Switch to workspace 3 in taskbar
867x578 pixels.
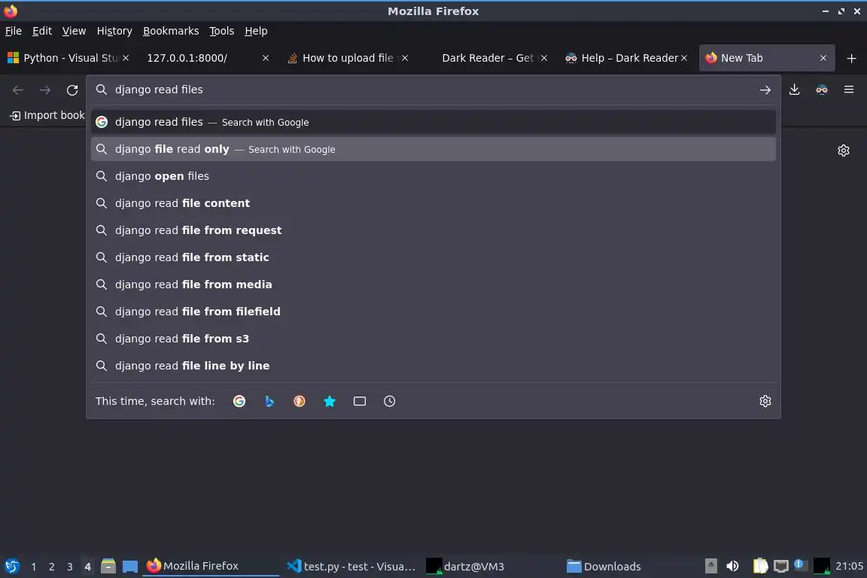(70, 567)
